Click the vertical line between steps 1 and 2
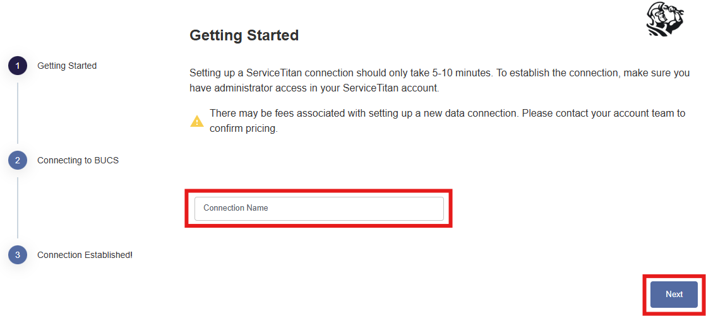The width and height of the screenshot is (706, 316). pyautogui.click(x=18, y=113)
